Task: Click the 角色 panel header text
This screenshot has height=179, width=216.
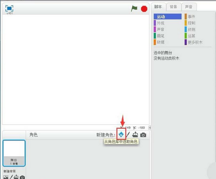Action: (33, 135)
